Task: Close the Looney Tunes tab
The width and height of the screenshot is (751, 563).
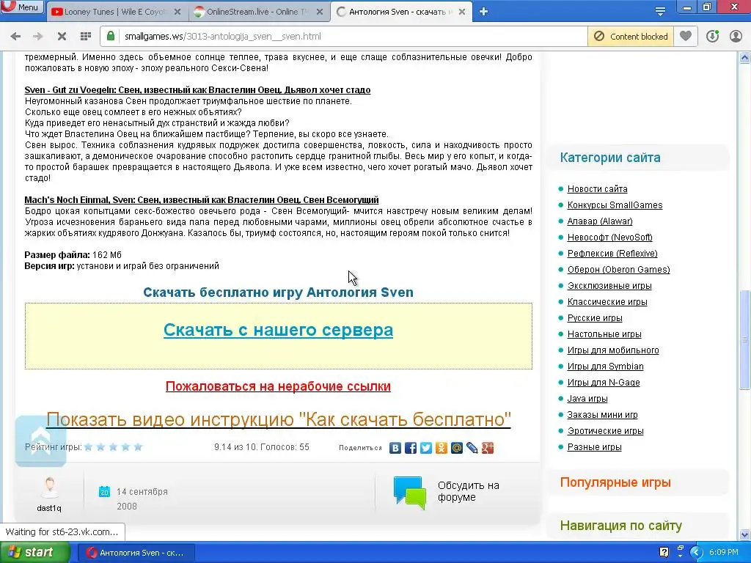Action: [x=177, y=12]
